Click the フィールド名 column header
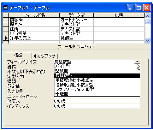The width and height of the screenshot is (153, 130). (34, 15)
